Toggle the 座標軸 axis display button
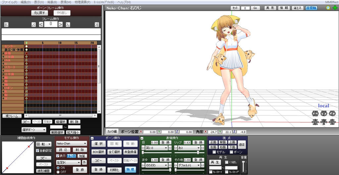339x175 pixels. click(x=311, y=8)
